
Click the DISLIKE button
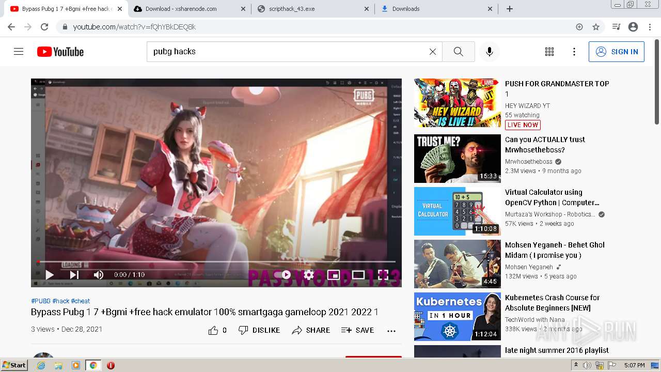(x=259, y=330)
